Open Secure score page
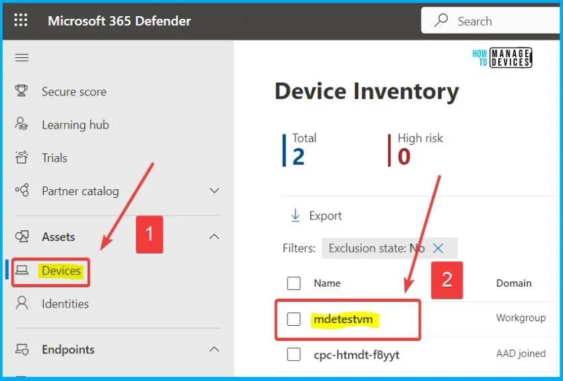The image size is (563, 381). point(74,92)
